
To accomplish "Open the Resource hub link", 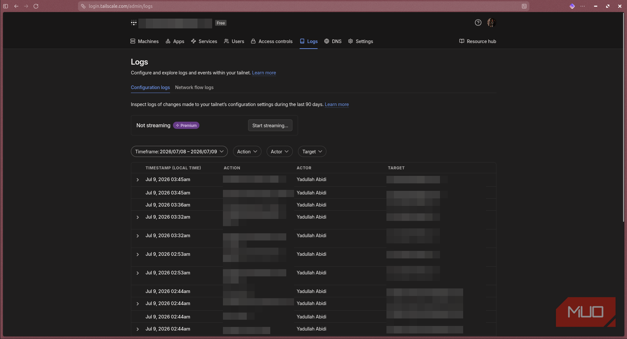I will (x=478, y=41).
